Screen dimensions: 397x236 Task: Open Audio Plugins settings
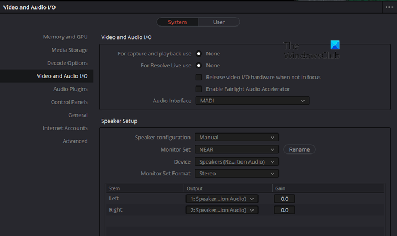coord(70,89)
